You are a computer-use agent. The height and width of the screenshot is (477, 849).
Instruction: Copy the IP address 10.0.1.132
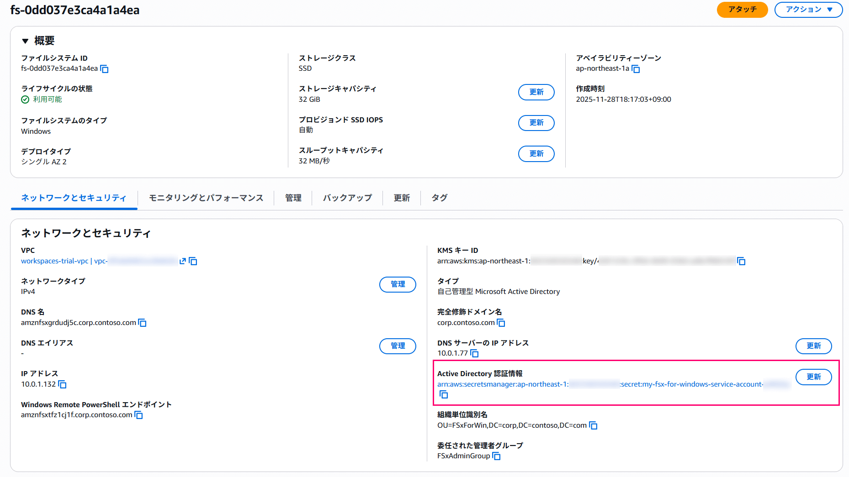(62, 384)
